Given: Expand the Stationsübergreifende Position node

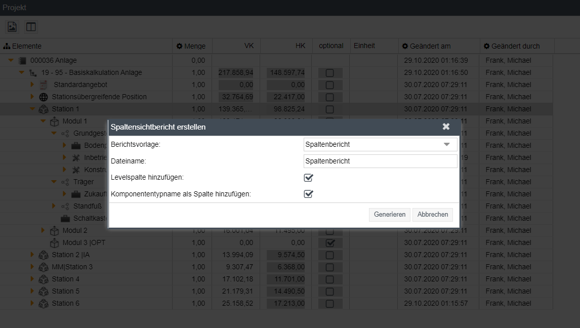Looking at the screenshot, I should (32, 97).
